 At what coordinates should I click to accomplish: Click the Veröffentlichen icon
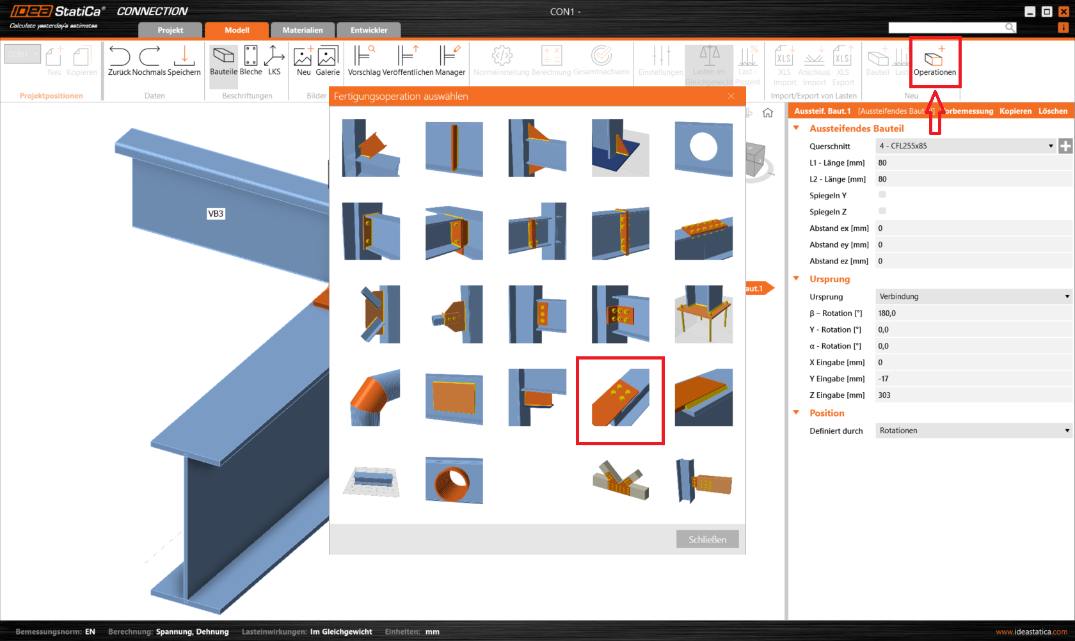point(408,61)
